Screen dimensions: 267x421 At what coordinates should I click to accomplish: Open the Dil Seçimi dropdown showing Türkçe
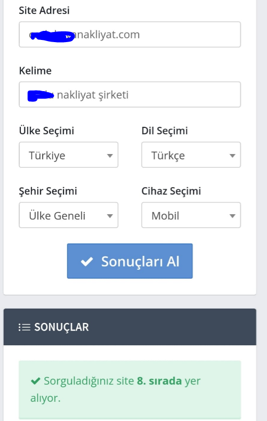coord(191,155)
